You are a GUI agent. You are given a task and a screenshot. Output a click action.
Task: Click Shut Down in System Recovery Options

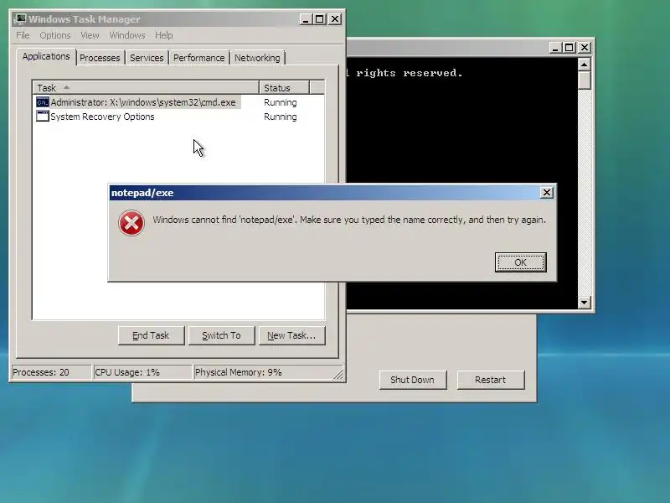point(412,380)
